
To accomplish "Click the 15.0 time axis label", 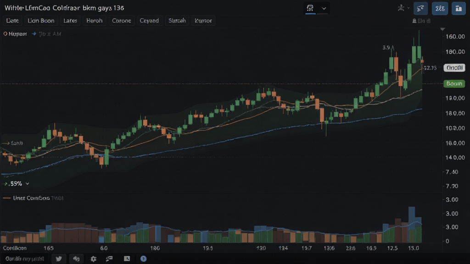I will point(414,248).
